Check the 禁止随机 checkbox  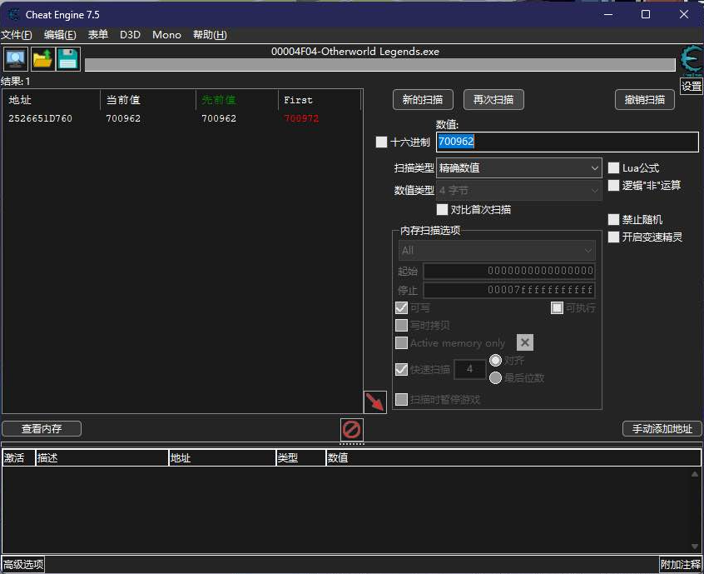(613, 219)
